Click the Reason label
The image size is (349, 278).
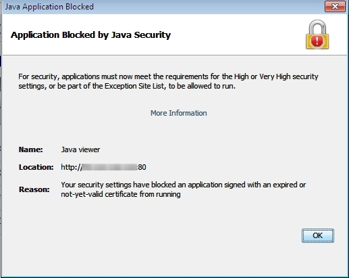tap(34, 189)
